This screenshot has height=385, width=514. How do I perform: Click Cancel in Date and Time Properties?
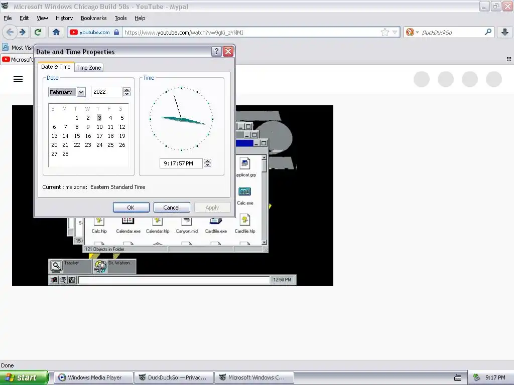point(172,207)
